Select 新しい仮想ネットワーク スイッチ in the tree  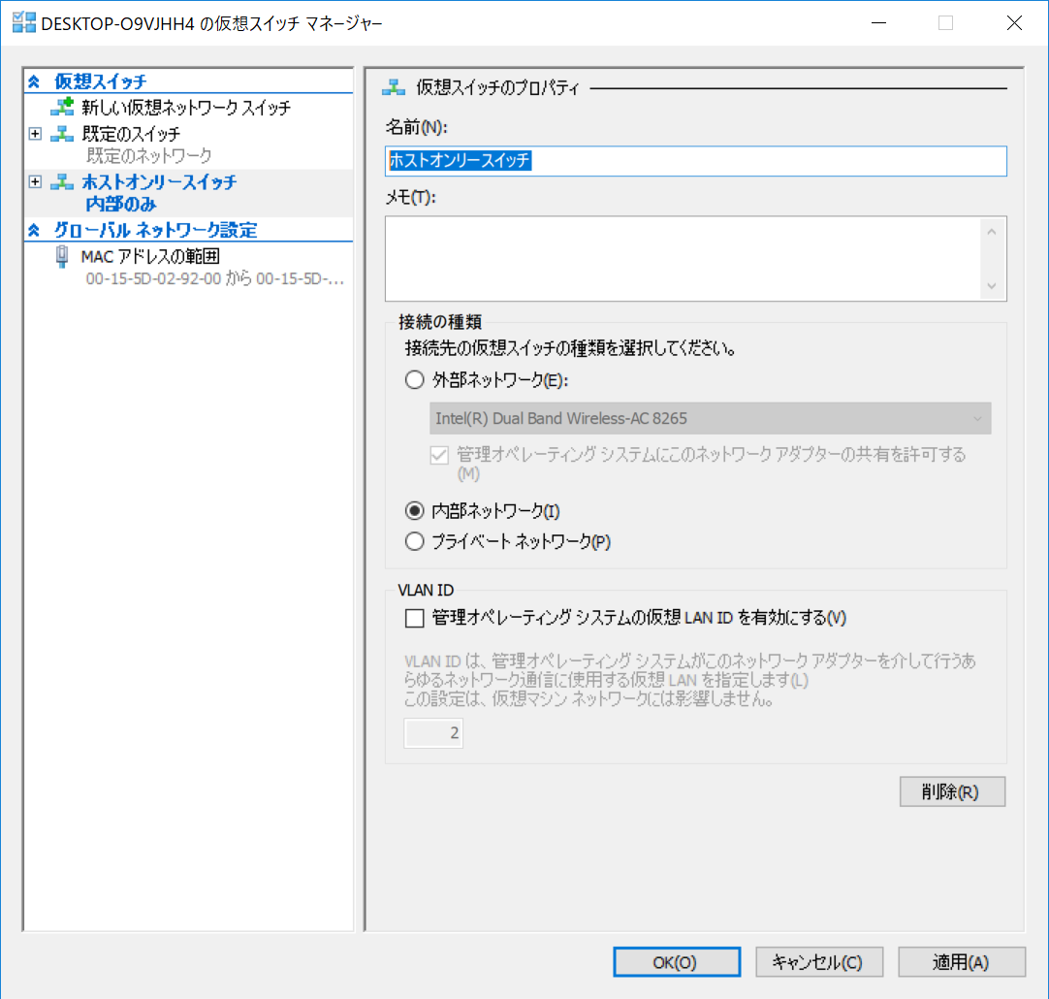coord(186,107)
